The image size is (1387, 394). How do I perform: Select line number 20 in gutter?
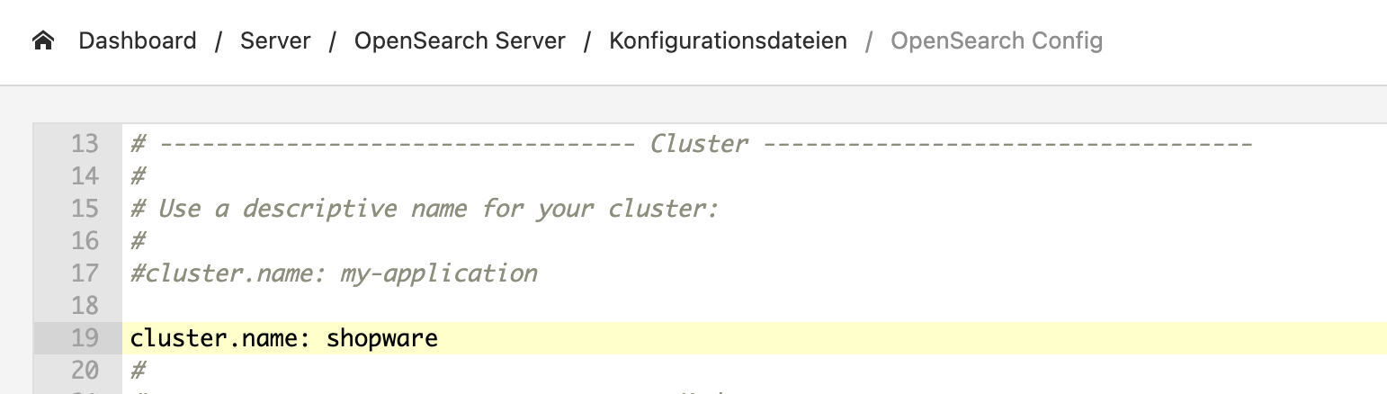pos(85,371)
